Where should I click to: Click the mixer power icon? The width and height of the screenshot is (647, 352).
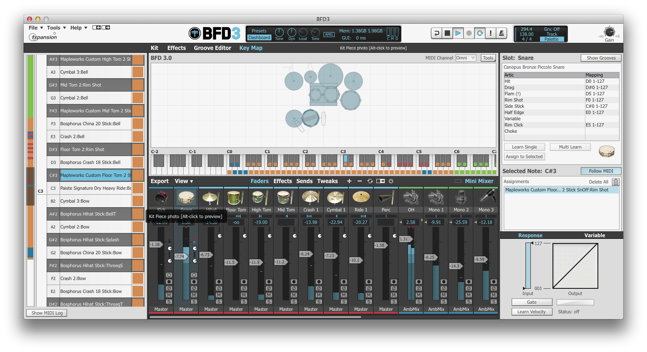click(x=391, y=181)
